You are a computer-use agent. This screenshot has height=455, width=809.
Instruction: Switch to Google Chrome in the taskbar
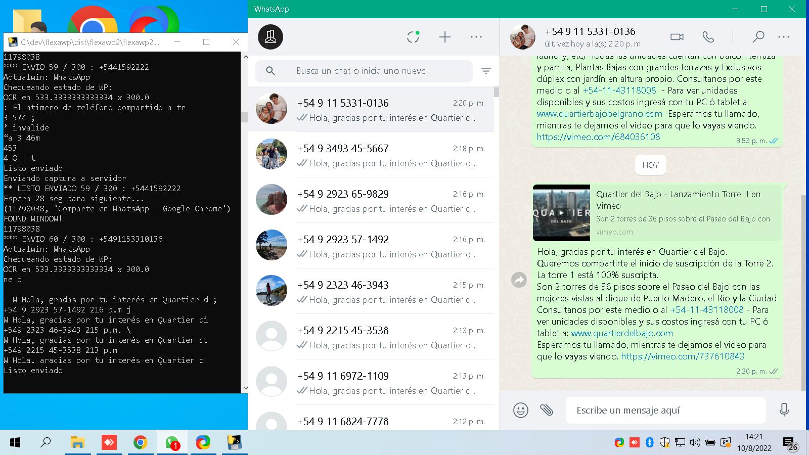point(140,443)
